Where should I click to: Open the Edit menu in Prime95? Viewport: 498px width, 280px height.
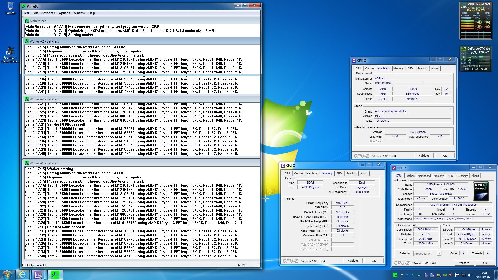coord(35,13)
